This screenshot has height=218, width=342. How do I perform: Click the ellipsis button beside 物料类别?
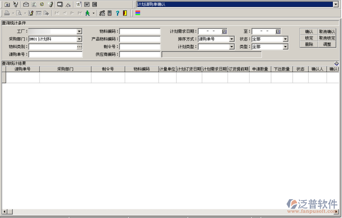point(80,47)
